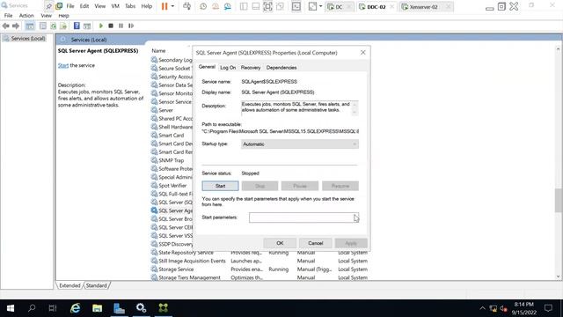Click green Start Service toolbar icon
563x317 pixels.
pos(101,26)
